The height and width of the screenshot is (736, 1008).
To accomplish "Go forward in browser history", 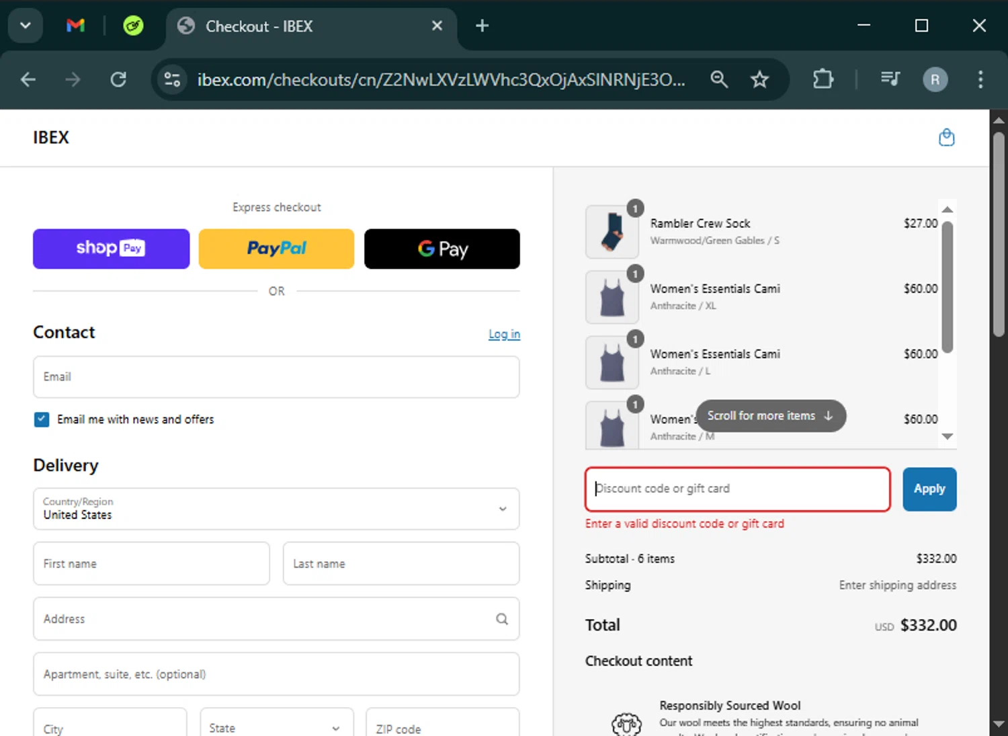I will pyautogui.click(x=73, y=79).
